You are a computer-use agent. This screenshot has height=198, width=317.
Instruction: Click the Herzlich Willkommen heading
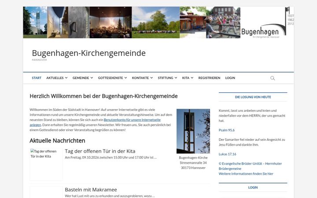pyautogui.click(x=103, y=96)
